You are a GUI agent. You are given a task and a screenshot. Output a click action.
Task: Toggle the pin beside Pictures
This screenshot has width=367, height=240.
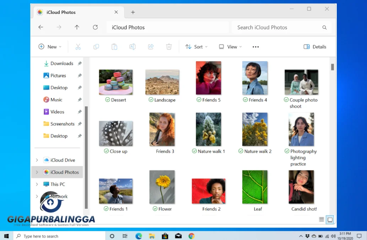[x=80, y=76]
